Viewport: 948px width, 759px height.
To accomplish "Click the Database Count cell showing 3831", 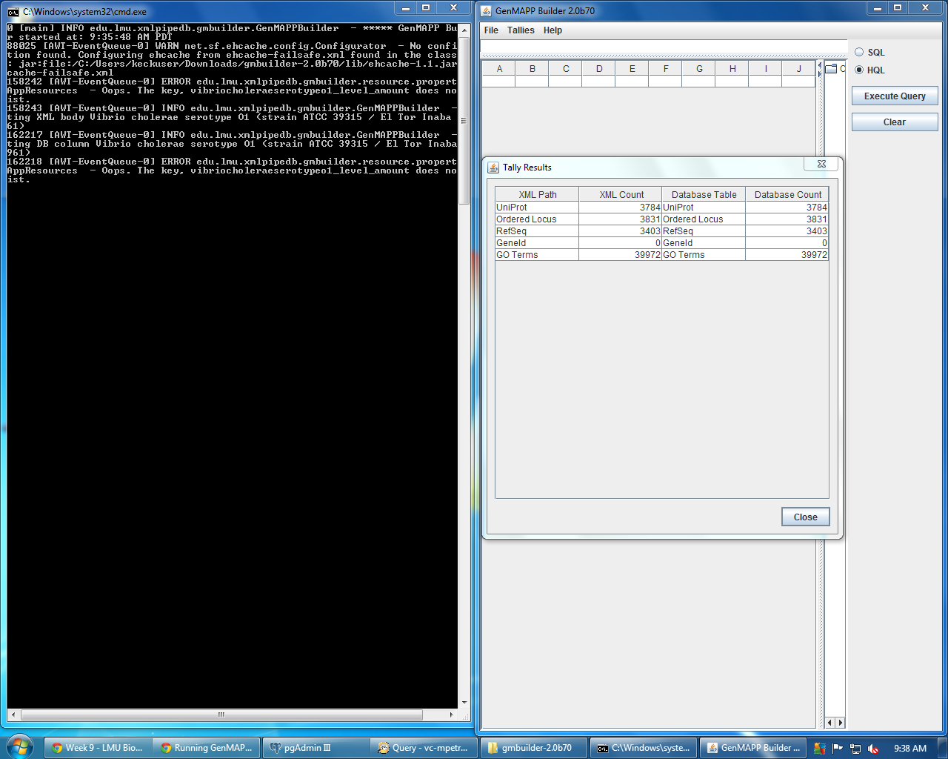I will (787, 219).
